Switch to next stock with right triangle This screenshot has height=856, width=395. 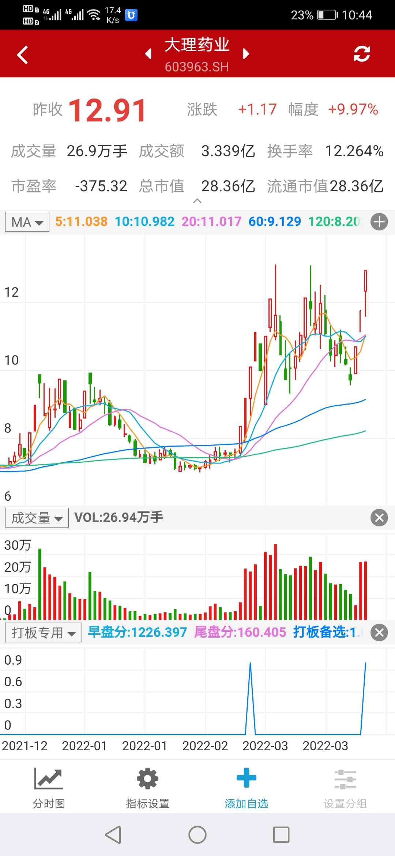click(x=246, y=54)
